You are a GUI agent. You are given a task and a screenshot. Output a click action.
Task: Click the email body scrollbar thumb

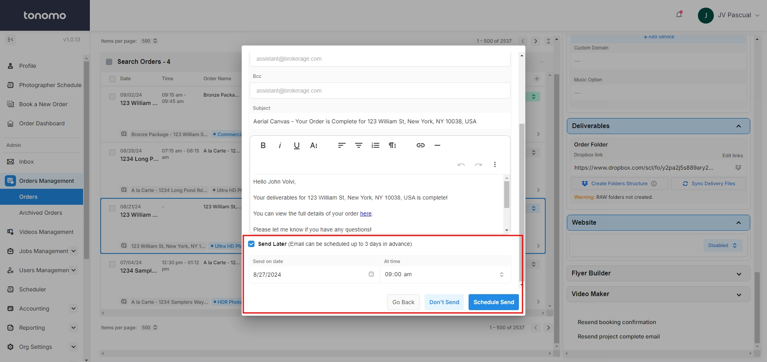(507, 194)
